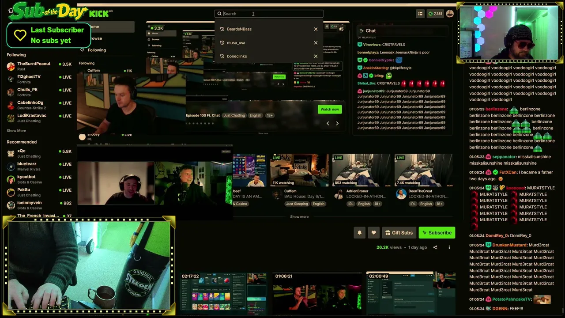
Task: Open Pak8u recommended channel
Action: click(39, 192)
